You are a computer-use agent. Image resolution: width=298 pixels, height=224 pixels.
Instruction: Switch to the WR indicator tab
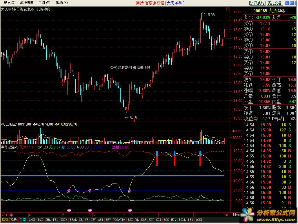[x=137, y=220]
